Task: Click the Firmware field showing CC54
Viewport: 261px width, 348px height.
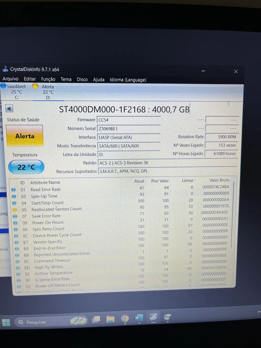Action: 129,120
